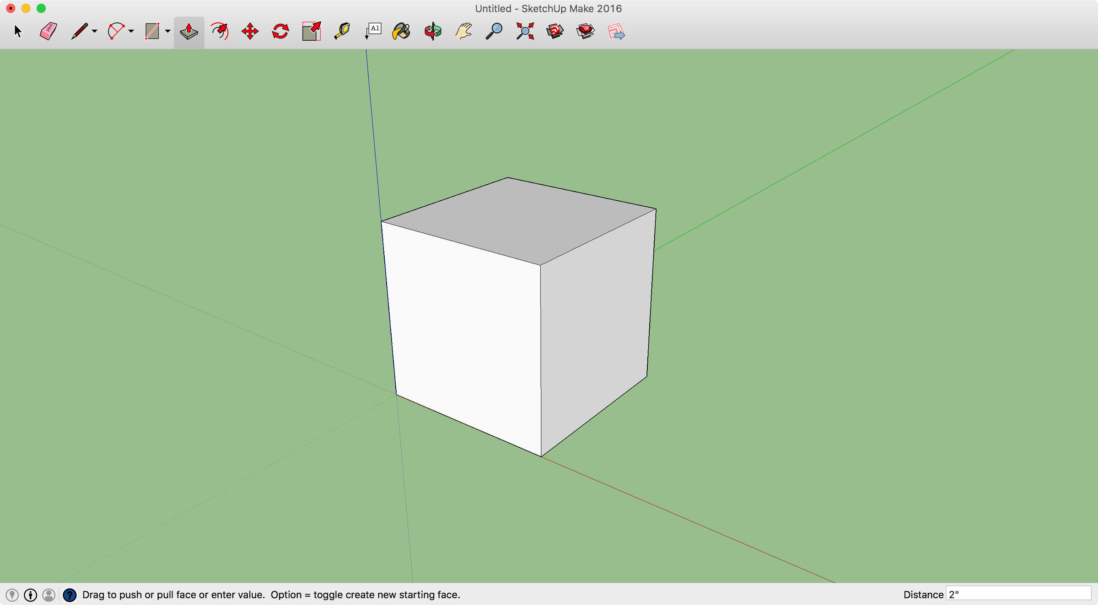Viewport: 1098px width, 605px height.
Task: Activate the Pan hand tool
Action: coord(463,31)
